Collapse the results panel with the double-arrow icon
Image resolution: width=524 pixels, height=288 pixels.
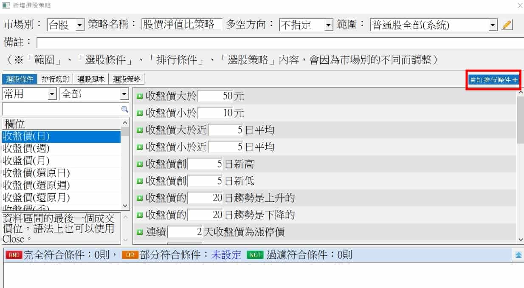click(519, 255)
